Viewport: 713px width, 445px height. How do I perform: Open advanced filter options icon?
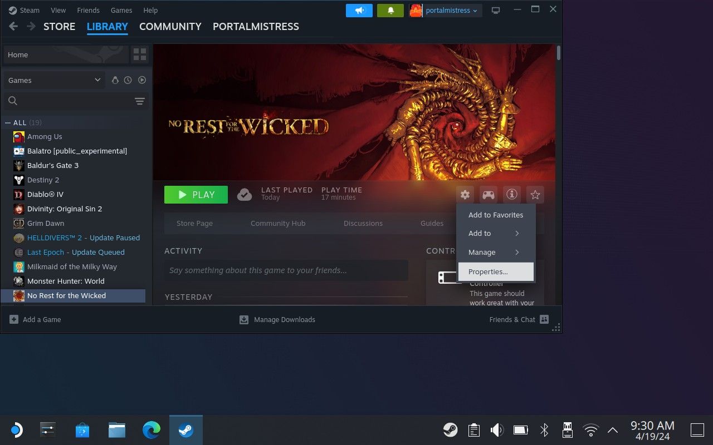(140, 101)
